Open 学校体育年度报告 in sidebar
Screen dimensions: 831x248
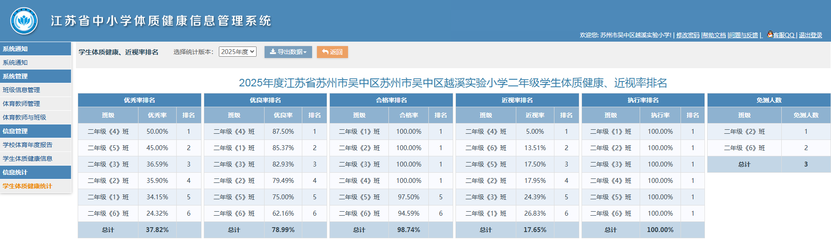point(28,145)
